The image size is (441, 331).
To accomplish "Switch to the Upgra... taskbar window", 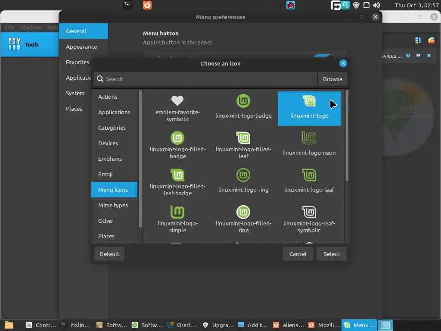I will (218, 325).
